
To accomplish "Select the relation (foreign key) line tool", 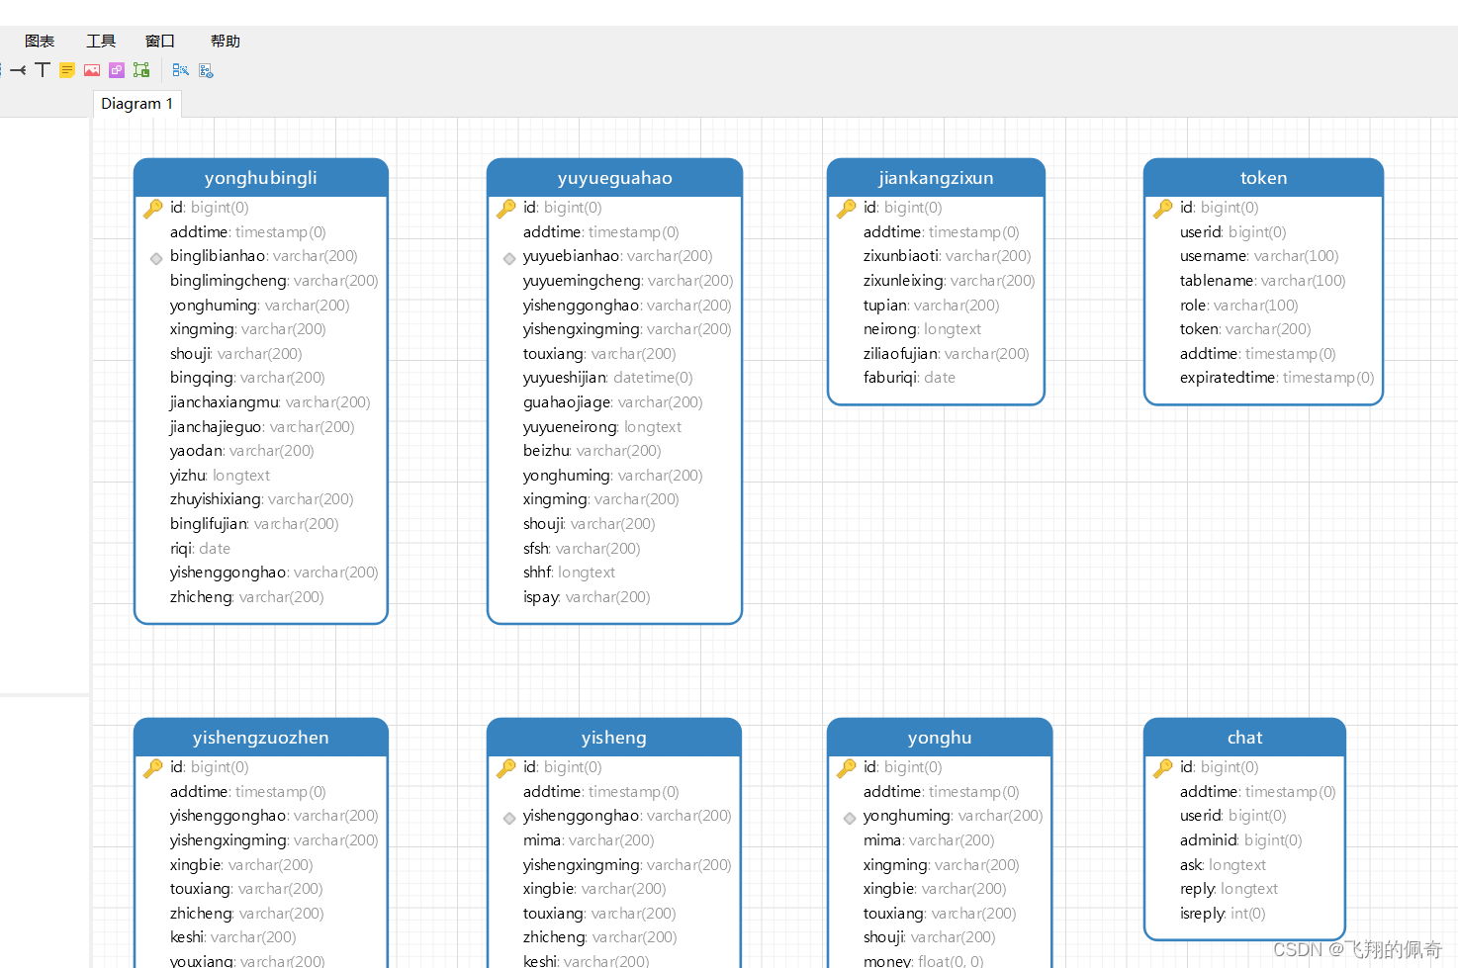I will pos(18,70).
